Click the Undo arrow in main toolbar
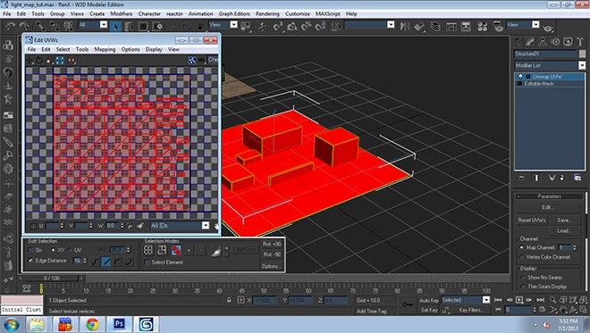The width and height of the screenshot is (590, 333). (x=10, y=26)
